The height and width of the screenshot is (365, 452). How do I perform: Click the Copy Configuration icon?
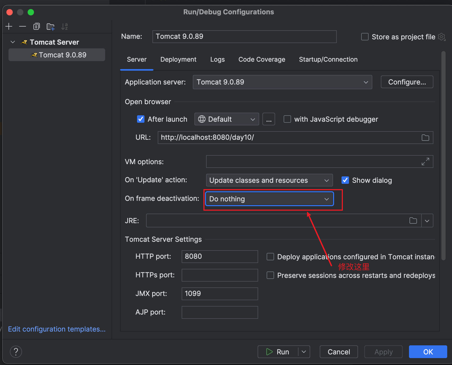coord(36,27)
